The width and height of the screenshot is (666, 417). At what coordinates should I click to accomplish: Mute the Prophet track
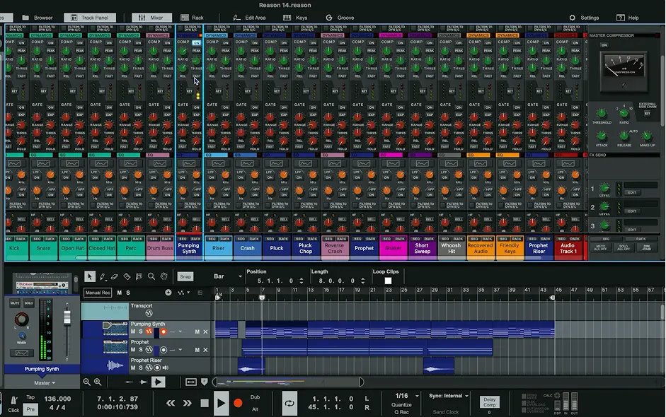point(133,350)
